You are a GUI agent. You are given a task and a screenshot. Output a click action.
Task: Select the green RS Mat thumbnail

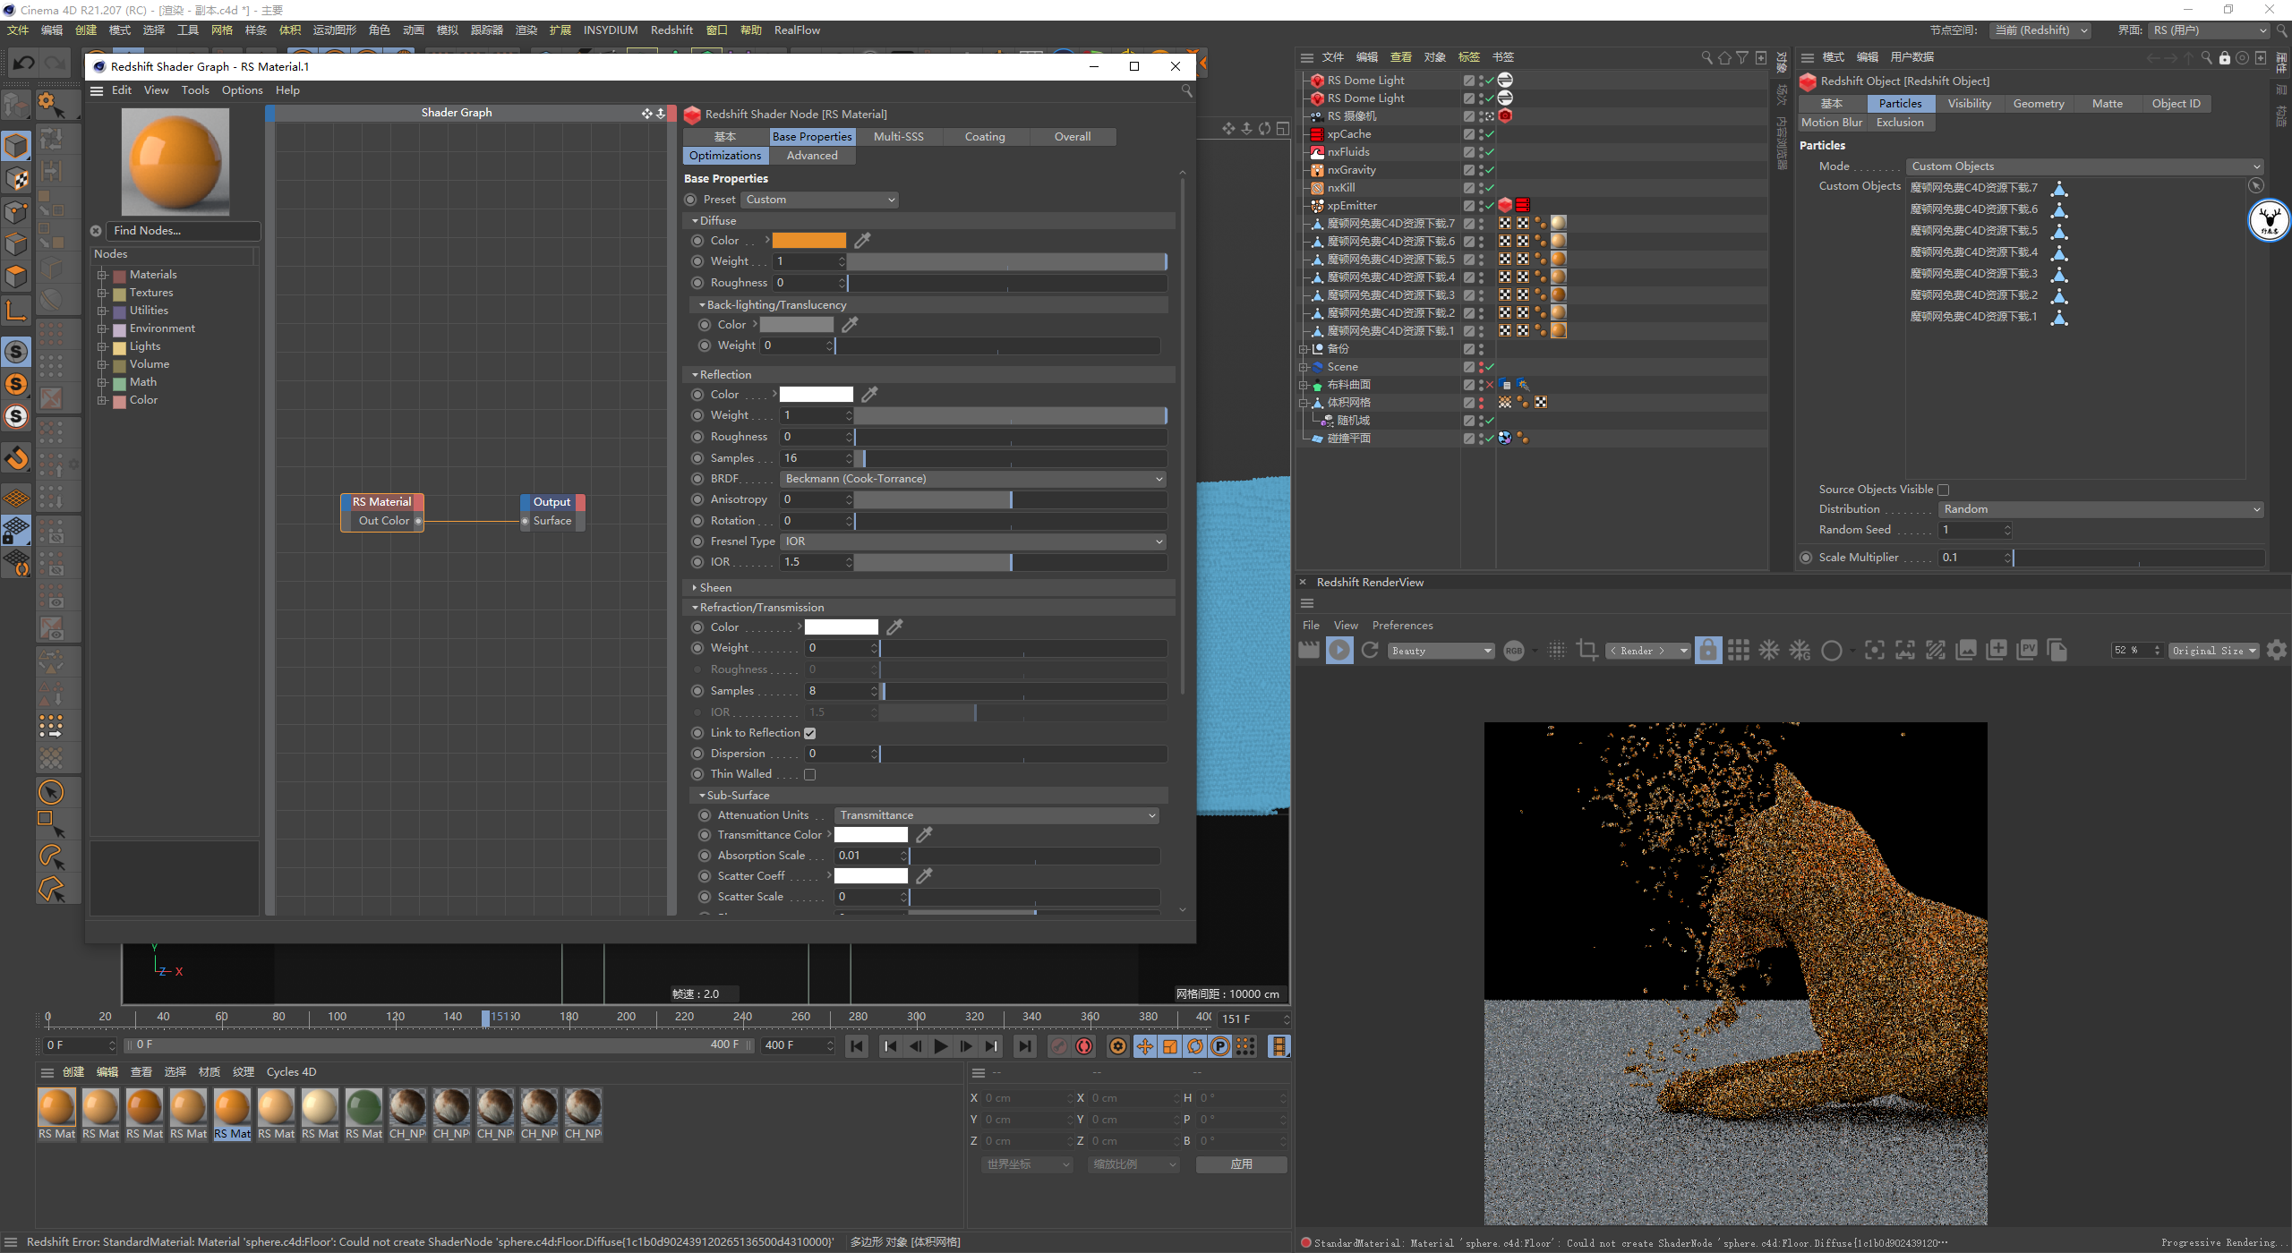point(364,1108)
